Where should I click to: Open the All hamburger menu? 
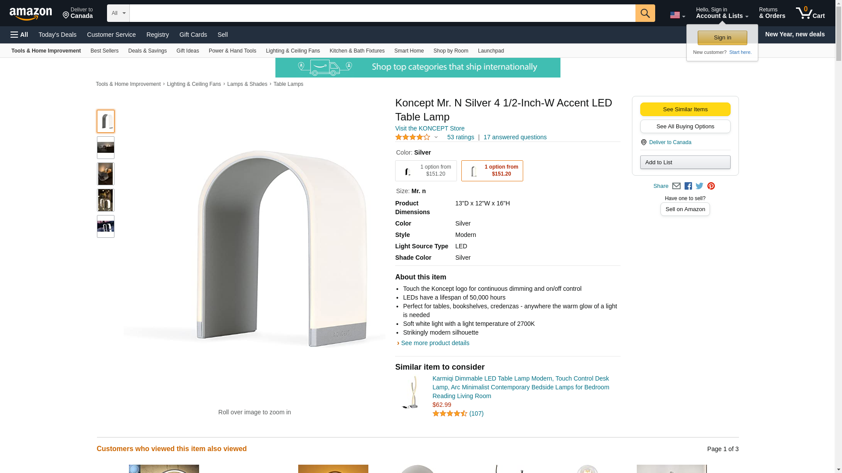coord(19,35)
